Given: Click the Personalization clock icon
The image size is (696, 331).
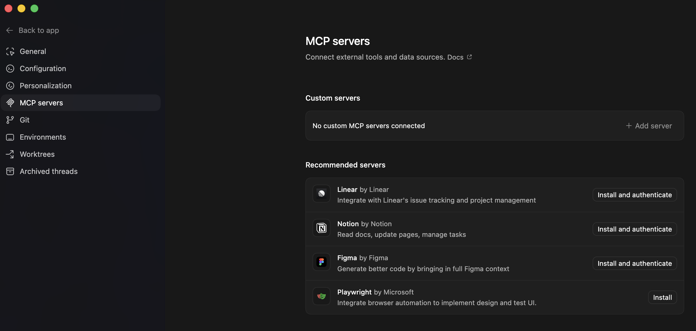Looking at the screenshot, I should (x=10, y=86).
